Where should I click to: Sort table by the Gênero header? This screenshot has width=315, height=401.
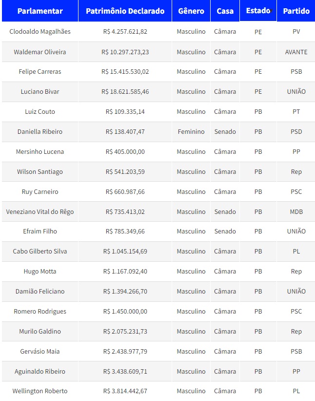pyautogui.click(x=191, y=11)
